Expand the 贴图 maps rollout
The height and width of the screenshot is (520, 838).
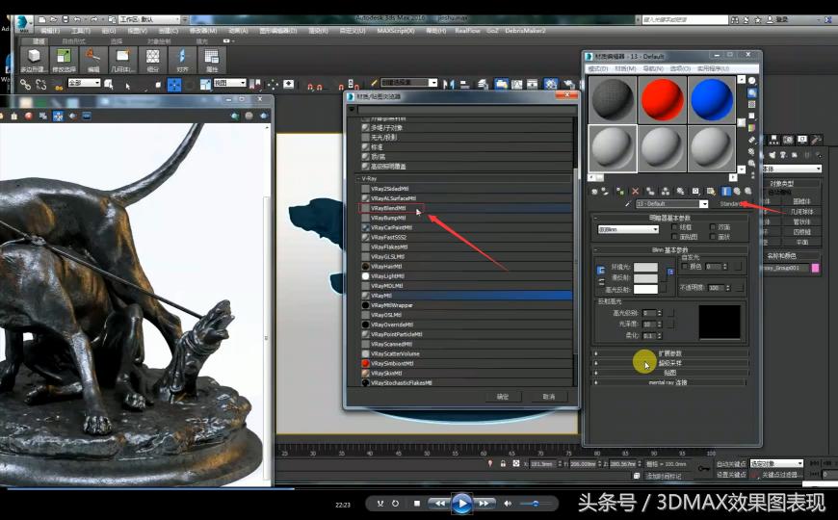coord(670,373)
